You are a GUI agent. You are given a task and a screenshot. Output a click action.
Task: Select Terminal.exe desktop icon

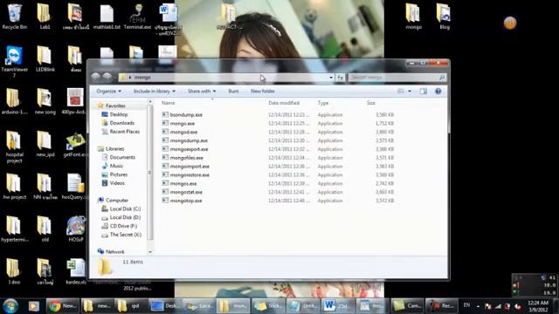[x=137, y=17]
